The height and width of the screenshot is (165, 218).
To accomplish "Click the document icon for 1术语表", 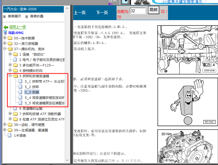I will coord(10,135).
